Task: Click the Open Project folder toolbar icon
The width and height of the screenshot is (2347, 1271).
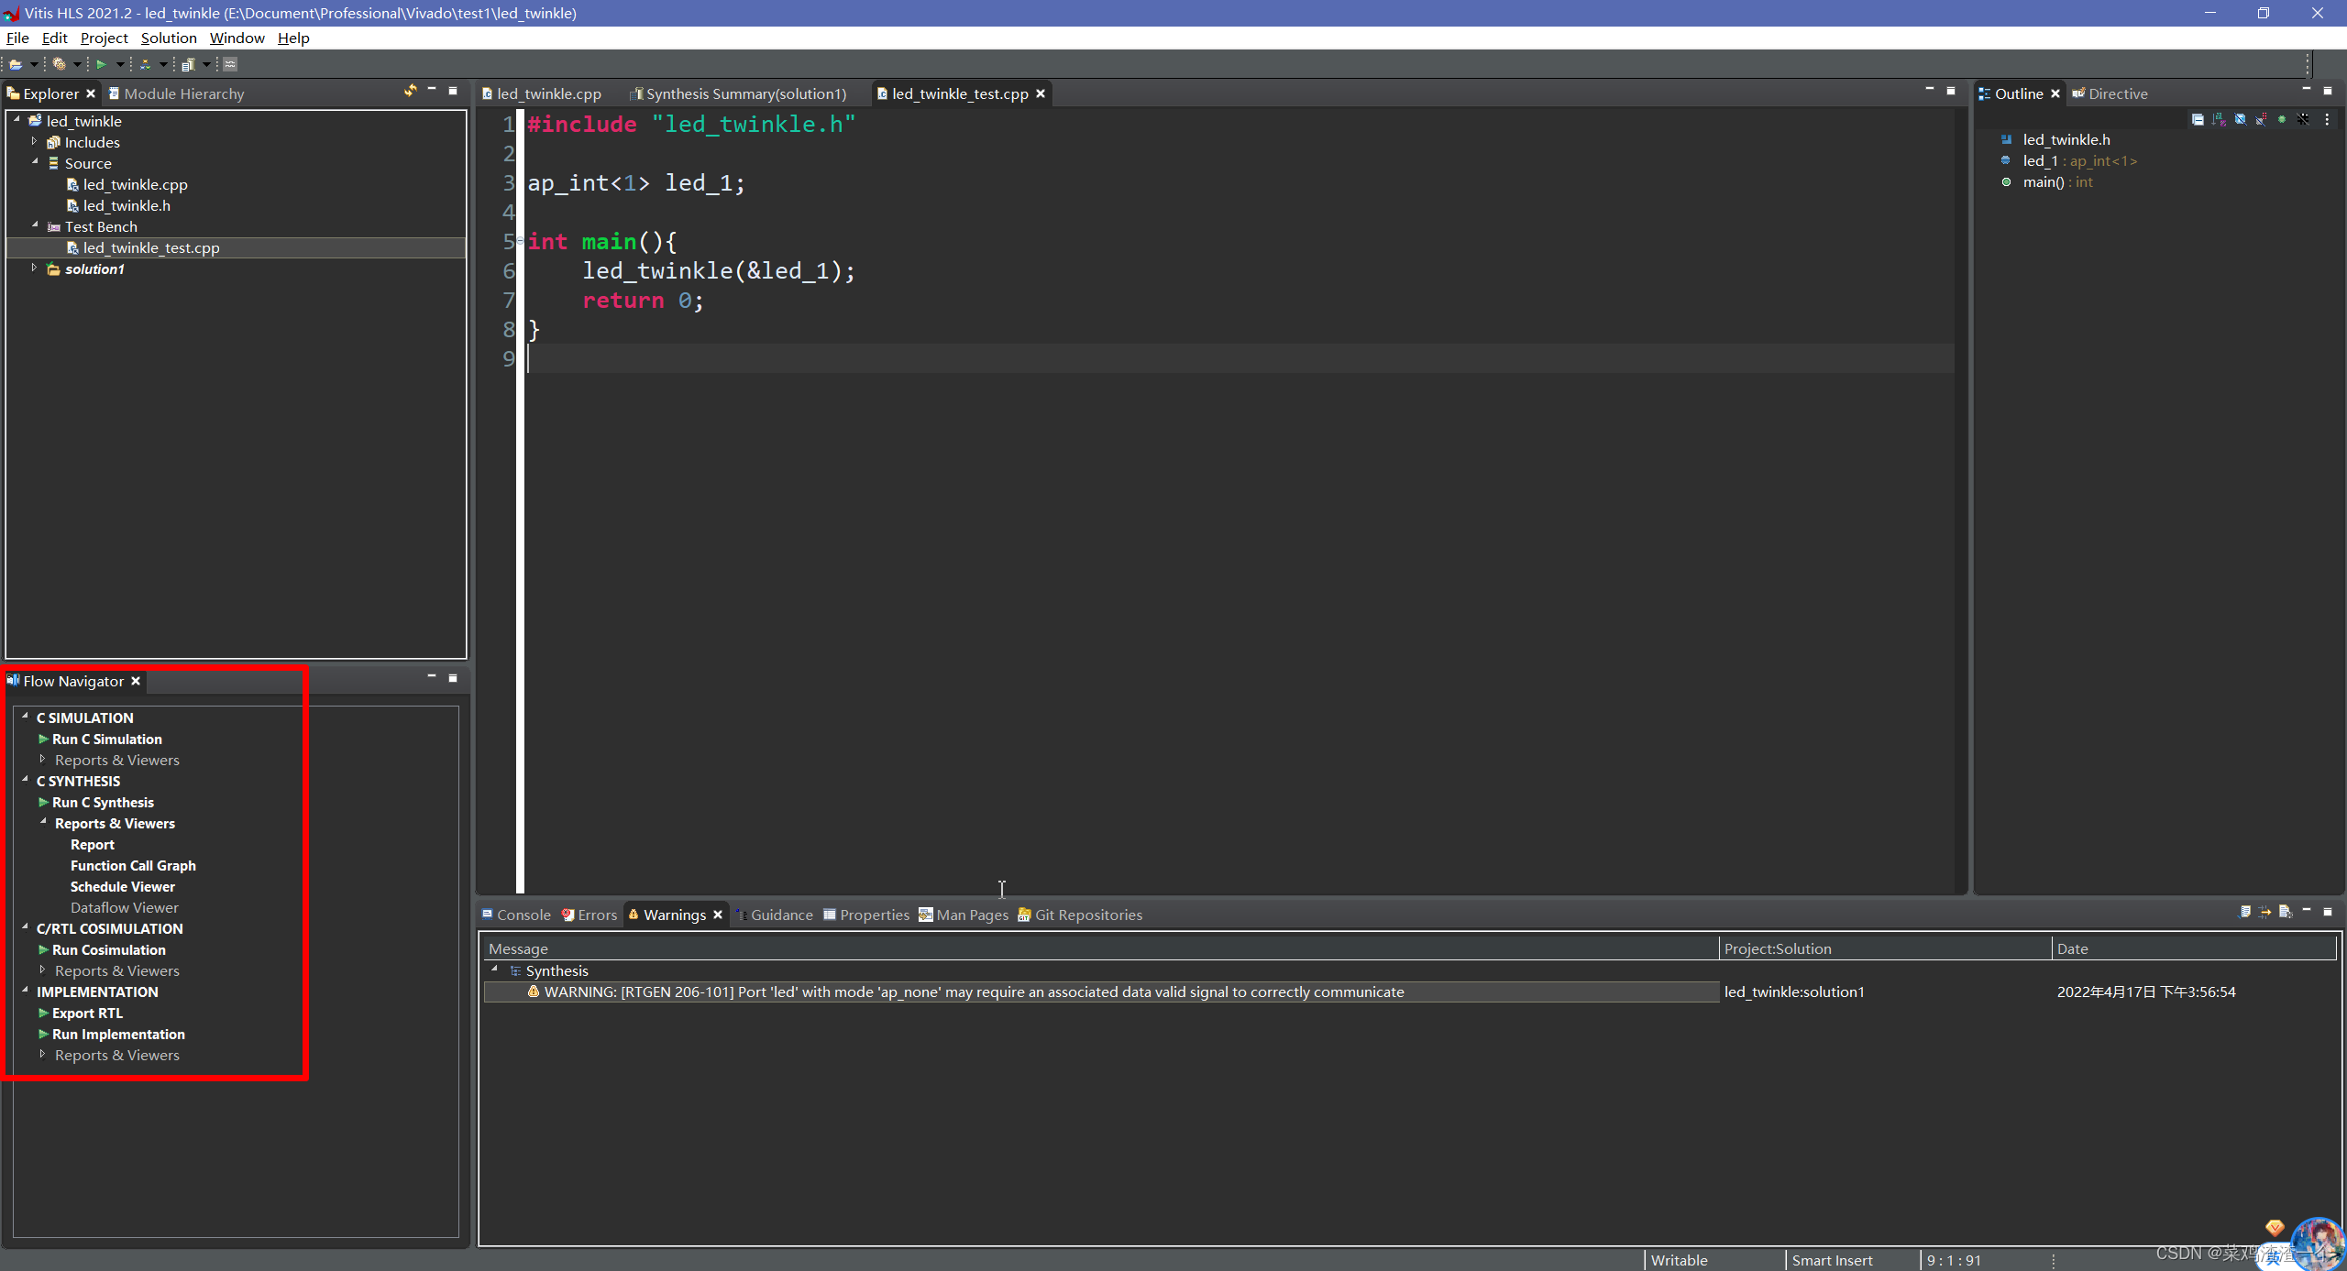Action: [x=16, y=64]
